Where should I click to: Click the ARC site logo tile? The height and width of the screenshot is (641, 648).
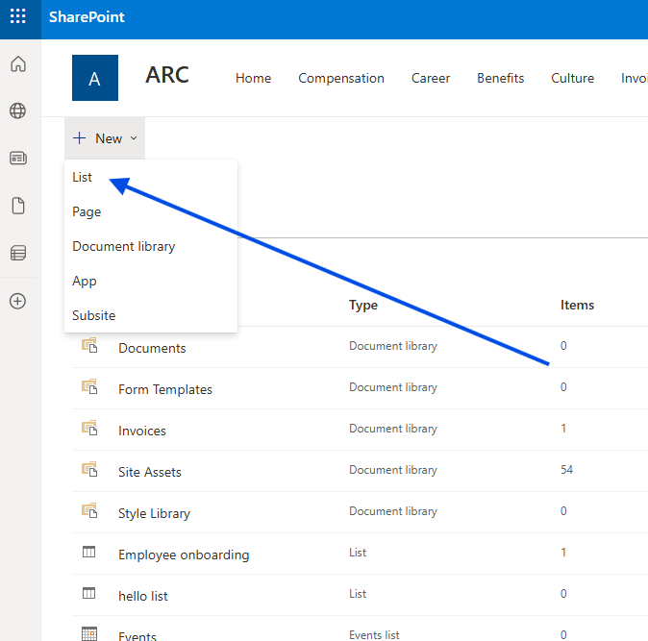95,78
